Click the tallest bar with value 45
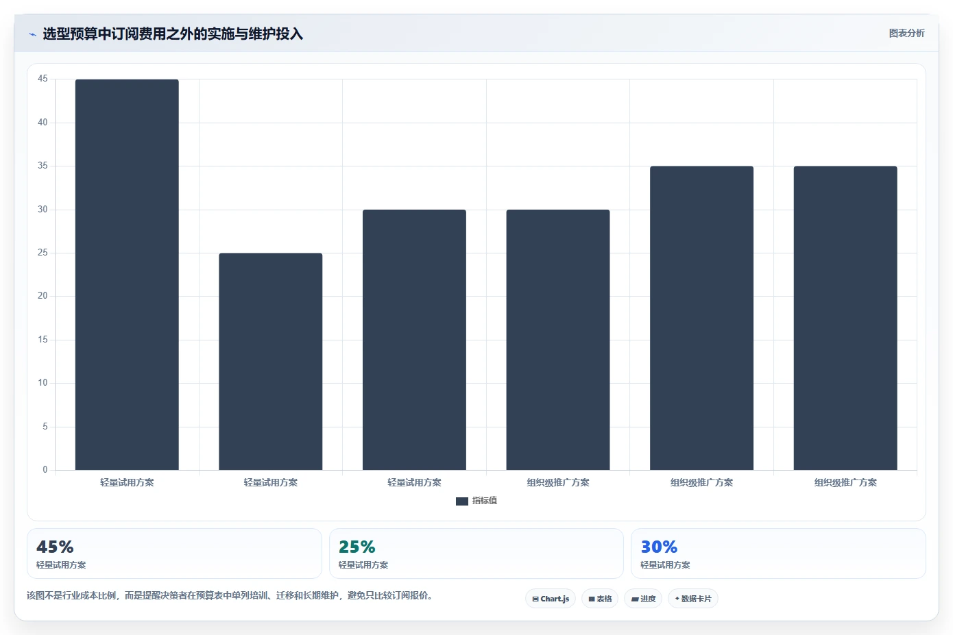953x635 pixels. coord(127,275)
